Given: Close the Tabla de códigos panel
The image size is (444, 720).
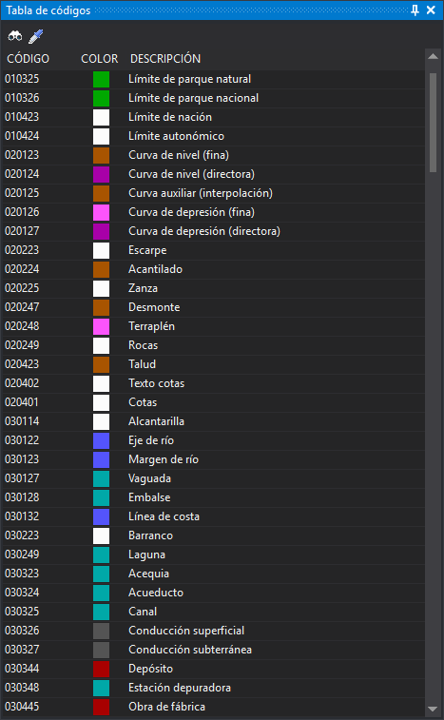Looking at the screenshot, I should click(431, 10).
